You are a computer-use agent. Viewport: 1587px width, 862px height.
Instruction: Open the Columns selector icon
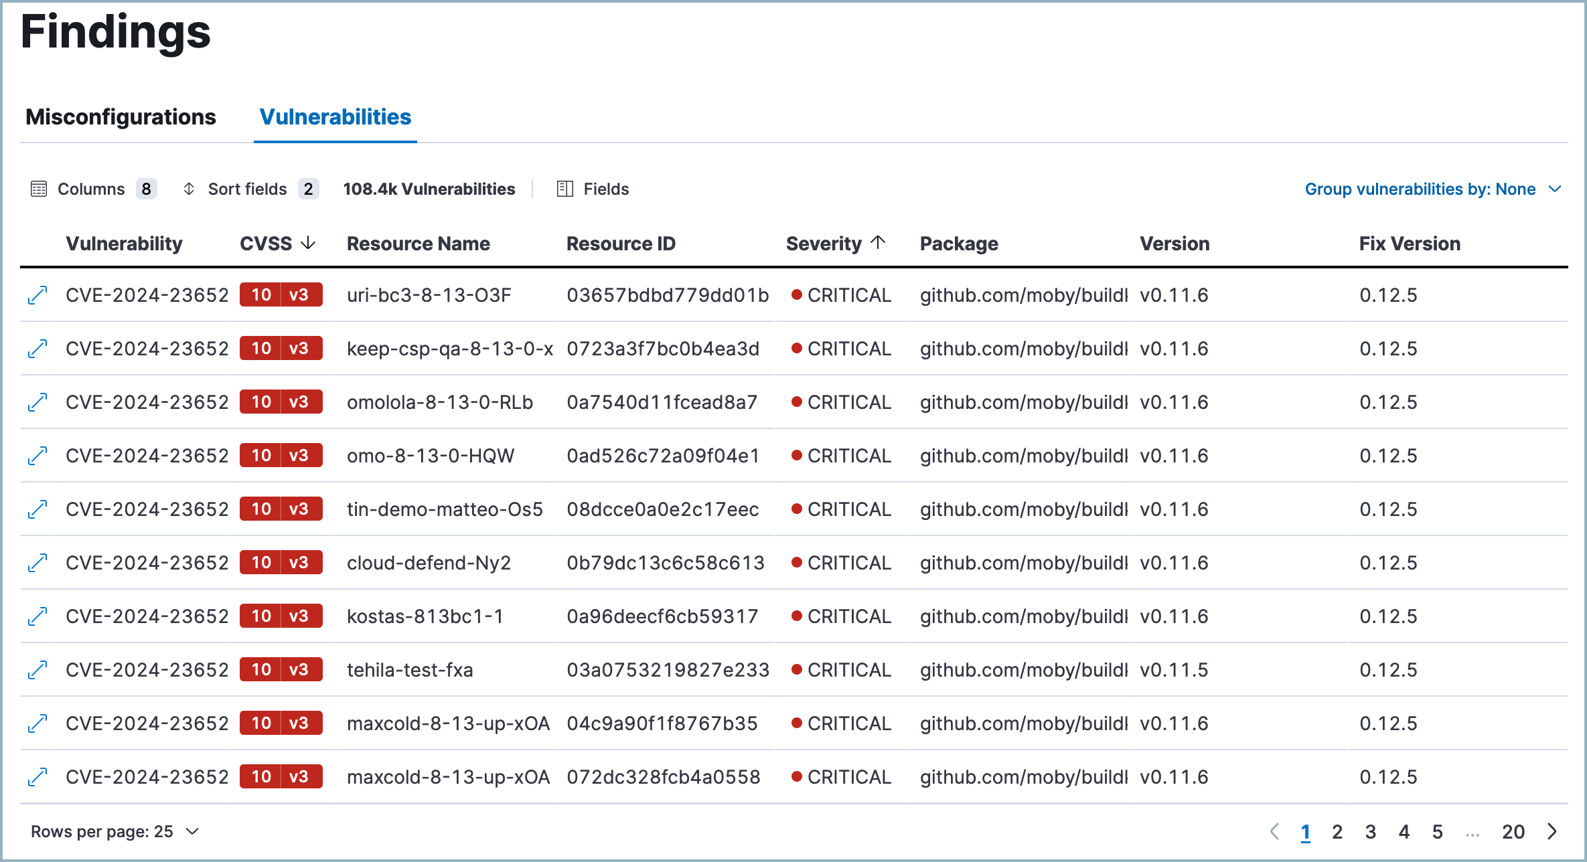point(38,189)
